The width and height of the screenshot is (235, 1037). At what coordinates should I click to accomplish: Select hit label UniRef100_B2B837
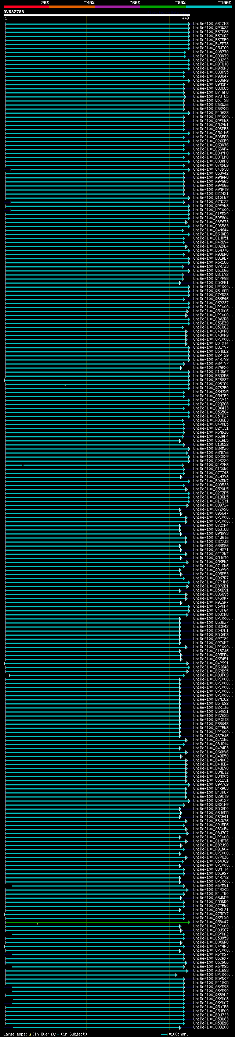click(x=210, y=380)
